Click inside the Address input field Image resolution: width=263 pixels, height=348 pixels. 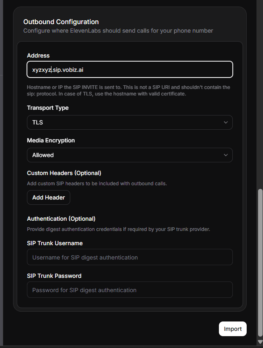129,69
